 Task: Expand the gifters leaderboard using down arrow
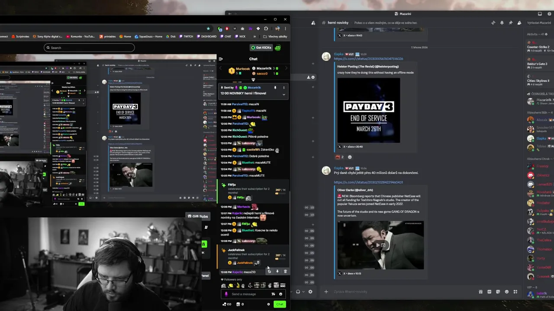pyautogui.click(x=253, y=79)
